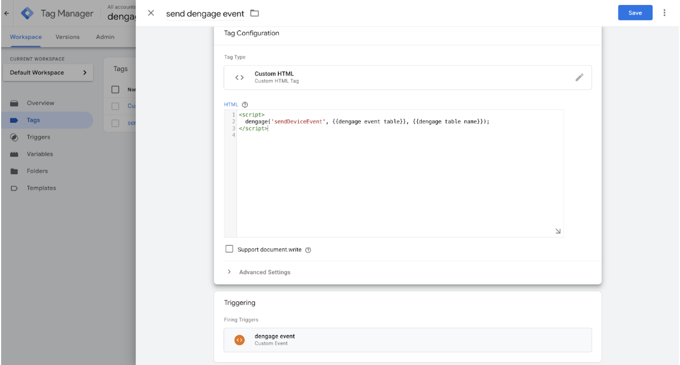Click the Overview sidebar icon

click(x=15, y=103)
